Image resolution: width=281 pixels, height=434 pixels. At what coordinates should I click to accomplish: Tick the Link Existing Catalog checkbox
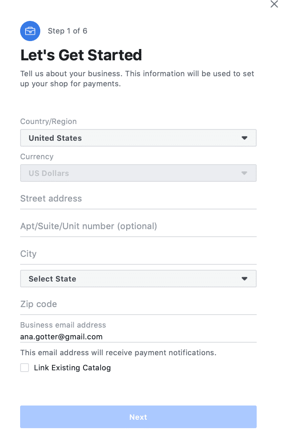25,367
